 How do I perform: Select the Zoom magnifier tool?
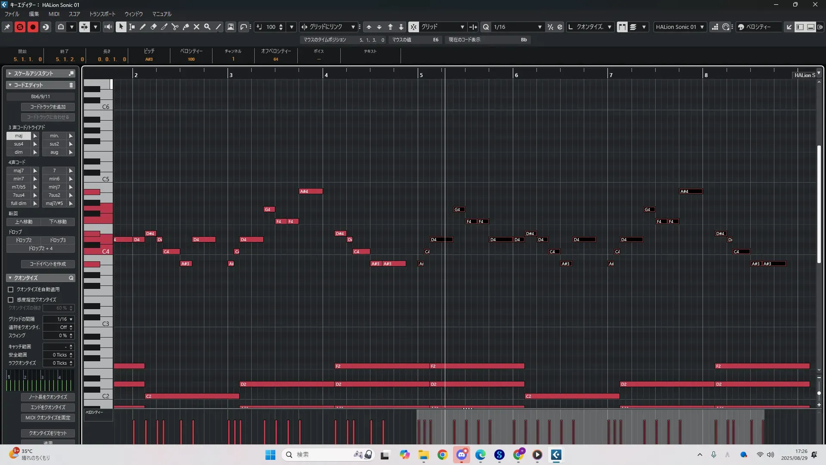pos(207,27)
